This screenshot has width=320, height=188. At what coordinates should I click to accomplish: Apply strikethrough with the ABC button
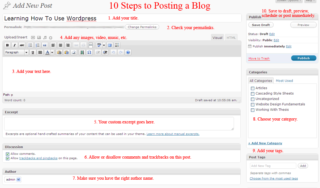click(x=22, y=45)
